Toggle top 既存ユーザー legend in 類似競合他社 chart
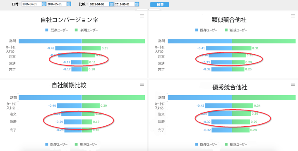 click(206, 30)
